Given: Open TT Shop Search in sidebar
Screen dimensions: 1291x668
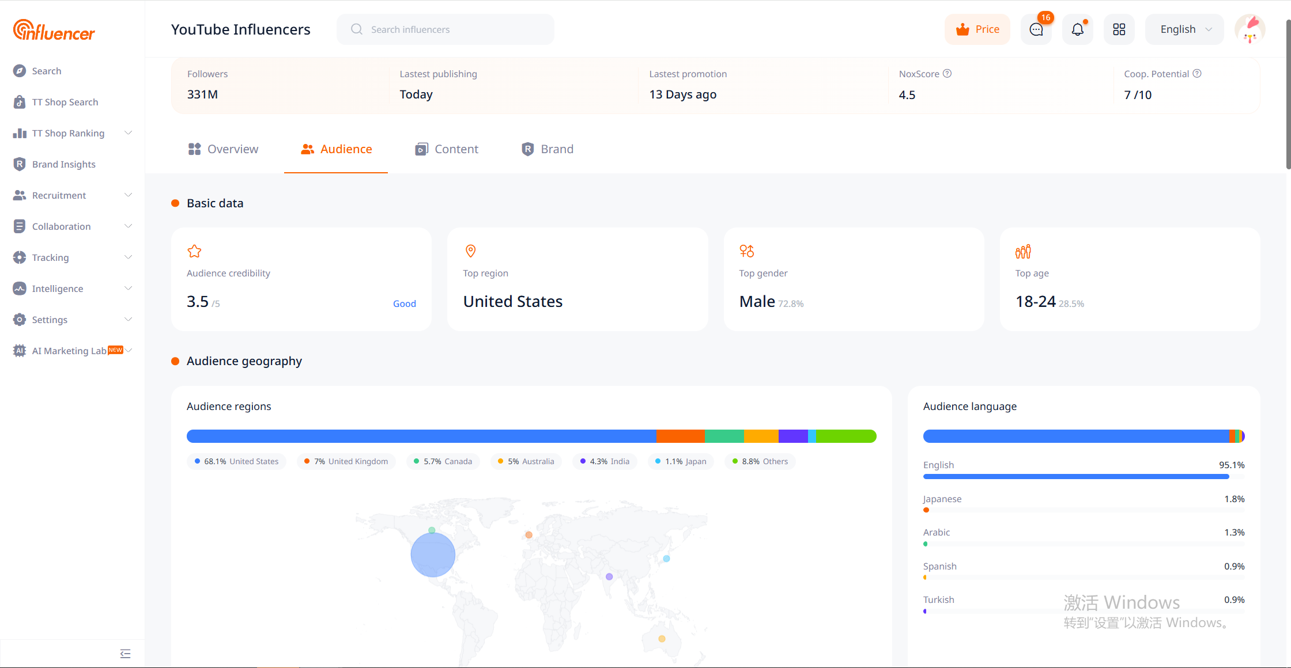Looking at the screenshot, I should coord(65,102).
